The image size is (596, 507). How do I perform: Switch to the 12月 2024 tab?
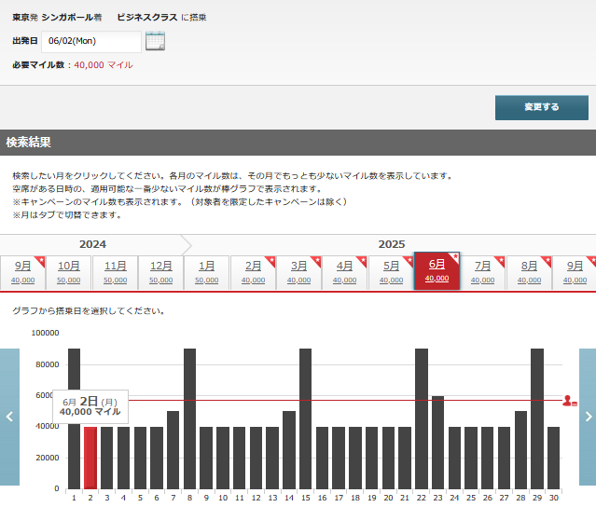(x=160, y=271)
